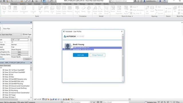The image size is (183, 103).
Task: Switch to the Annotate ribbon tab
Action: (x=37, y=4)
